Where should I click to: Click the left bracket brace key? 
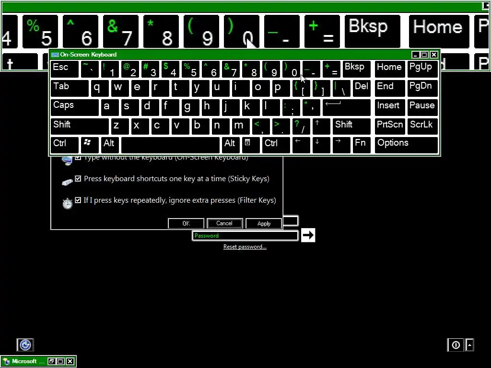click(x=301, y=89)
